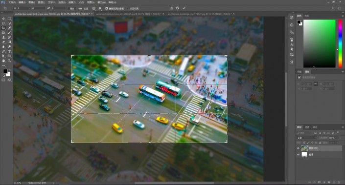Click the delete layer trash icon
345x185 pixels.
[x=339, y=182]
